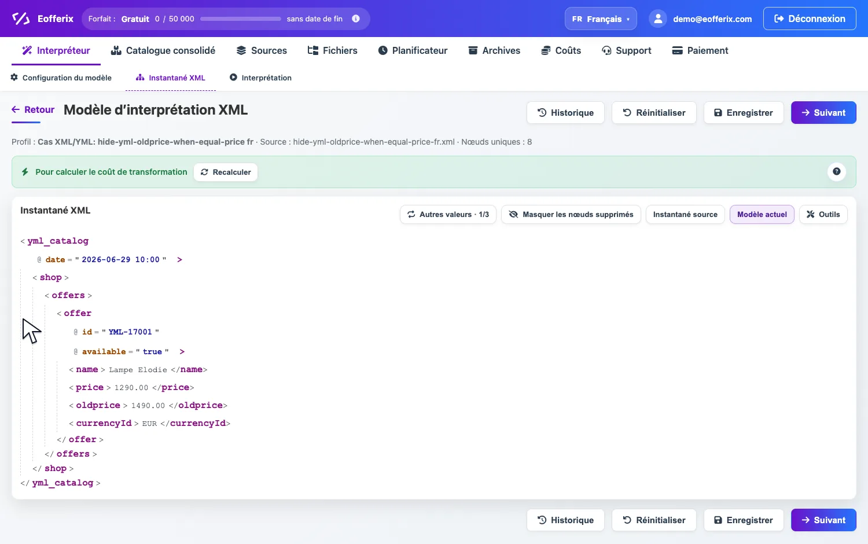Toggle Masquer les nœuds supprimés

click(x=571, y=214)
